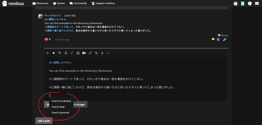Toggle italic formatting in the editor
Screen dimensions: 262x125
(72, 53)
